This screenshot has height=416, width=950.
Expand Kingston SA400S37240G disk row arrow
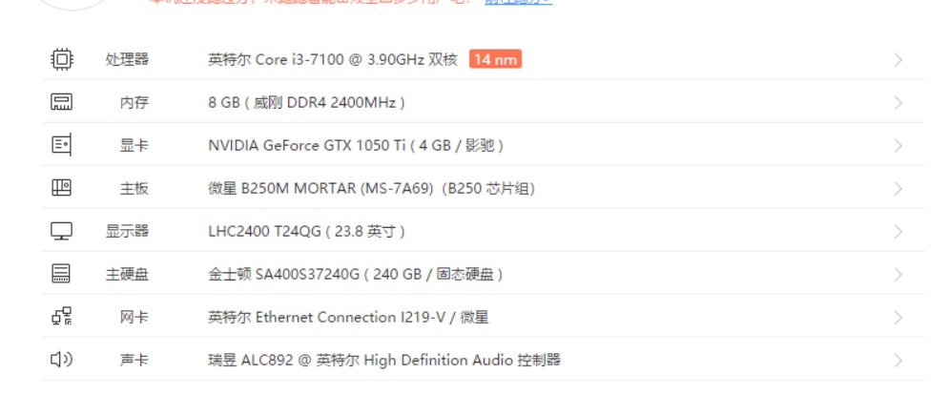click(x=898, y=275)
